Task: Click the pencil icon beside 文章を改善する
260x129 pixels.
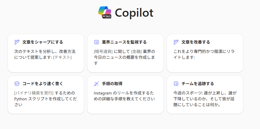Action: click(176, 42)
